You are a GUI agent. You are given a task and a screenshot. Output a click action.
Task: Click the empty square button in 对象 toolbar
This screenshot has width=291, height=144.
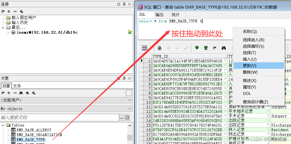click(129, 93)
